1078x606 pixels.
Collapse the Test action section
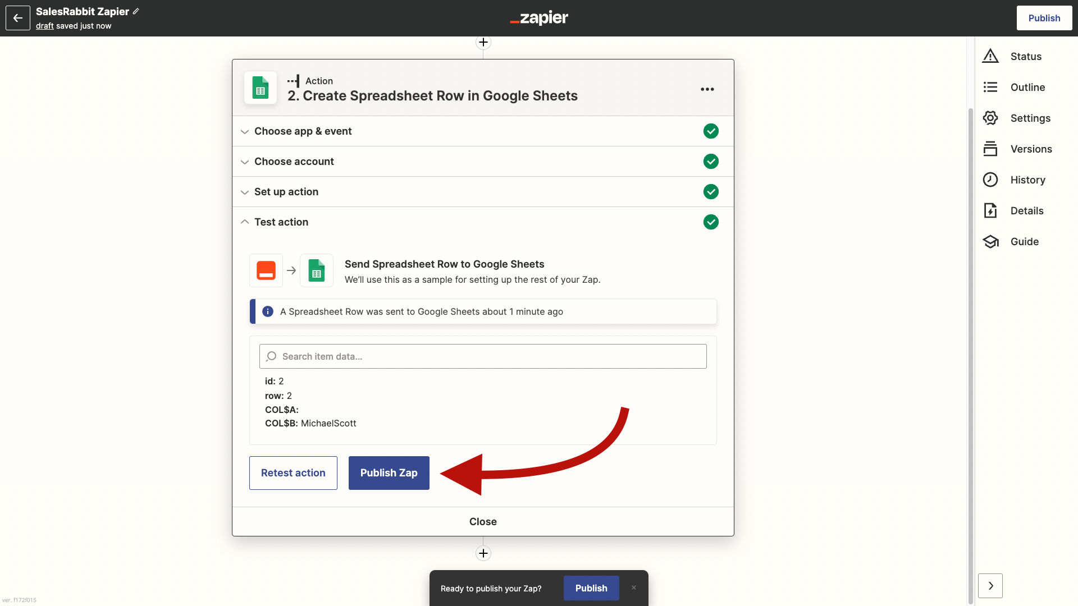[483, 222]
